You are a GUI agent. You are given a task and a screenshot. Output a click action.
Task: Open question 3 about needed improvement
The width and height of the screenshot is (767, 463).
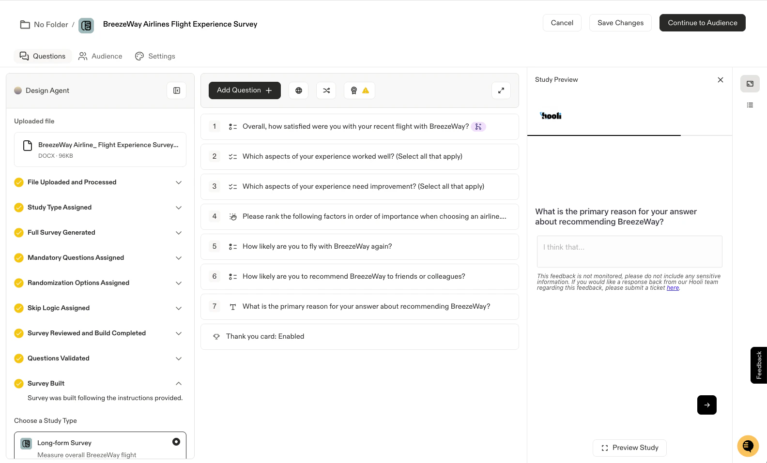(x=360, y=187)
